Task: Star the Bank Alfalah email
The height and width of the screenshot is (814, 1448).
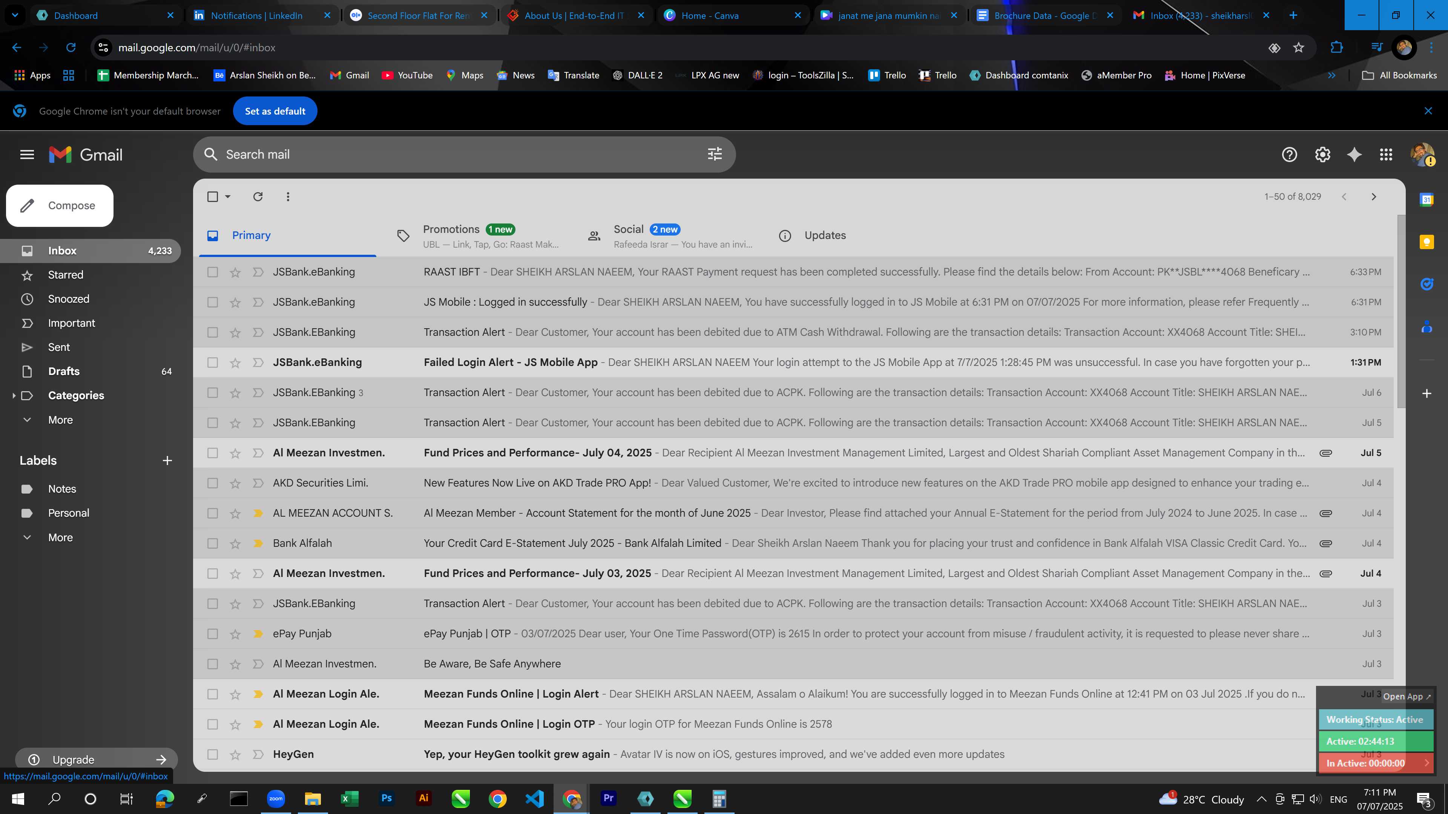Action: [235, 544]
